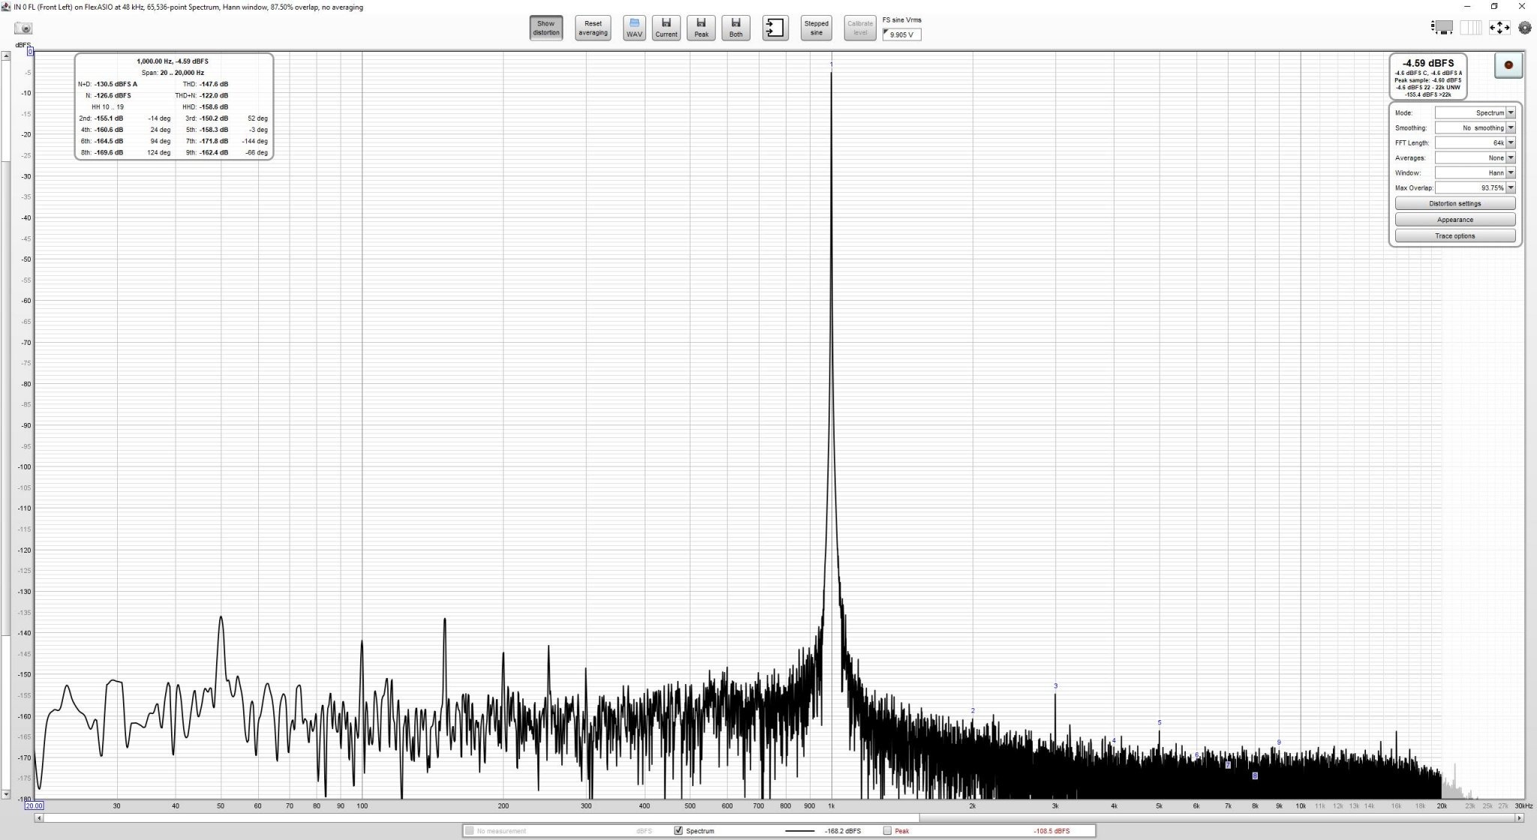The height and width of the screenshot is (840, 1537).
Task: Click the THD -147.6 dB value
Action: pos(214,84)
